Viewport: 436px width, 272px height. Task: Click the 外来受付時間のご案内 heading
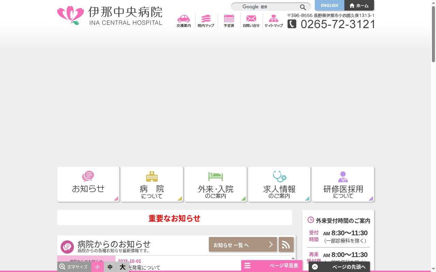(343, 221)
